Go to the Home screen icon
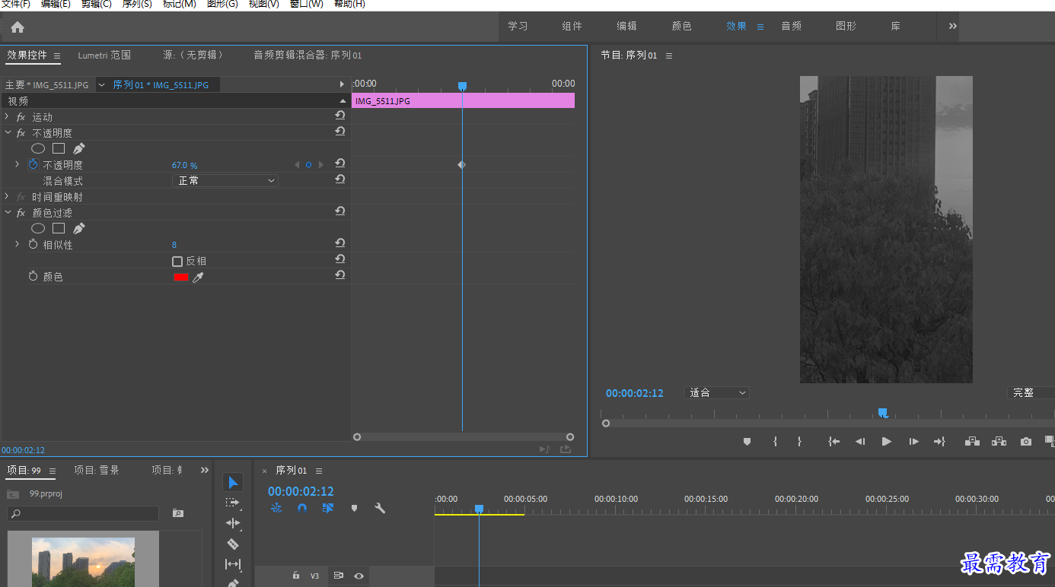This screenshot has width=1055, height=587. point(18,27)
